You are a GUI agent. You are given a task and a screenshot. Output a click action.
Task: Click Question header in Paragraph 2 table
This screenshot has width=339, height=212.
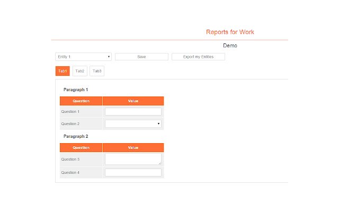[81, 147]
